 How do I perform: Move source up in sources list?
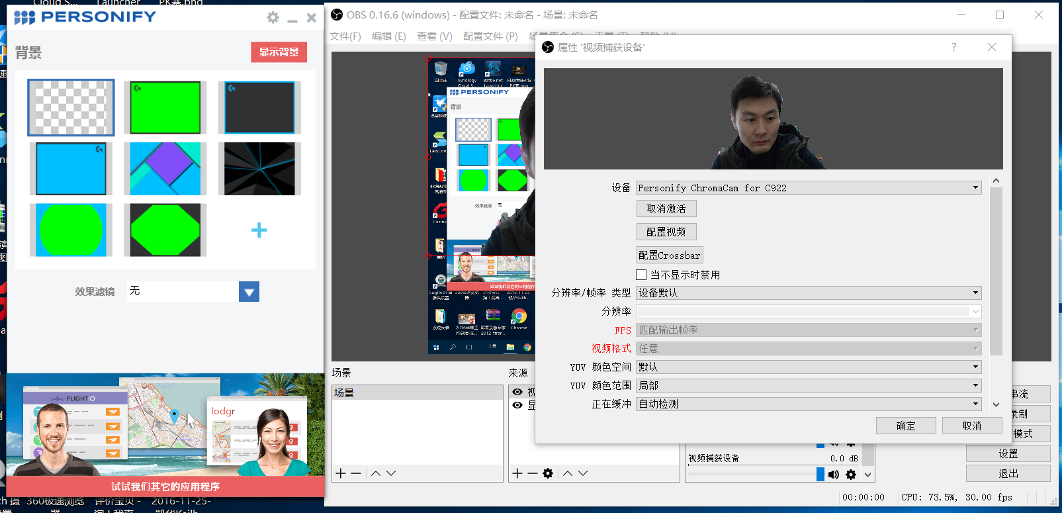(568, 473)
